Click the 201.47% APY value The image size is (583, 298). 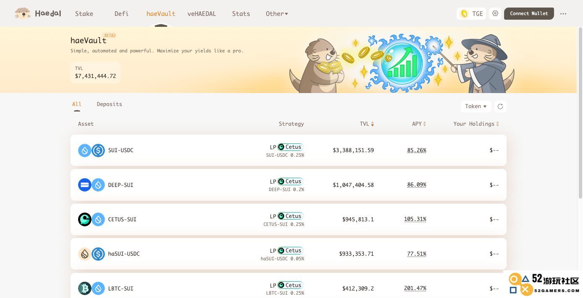[415, 288]
